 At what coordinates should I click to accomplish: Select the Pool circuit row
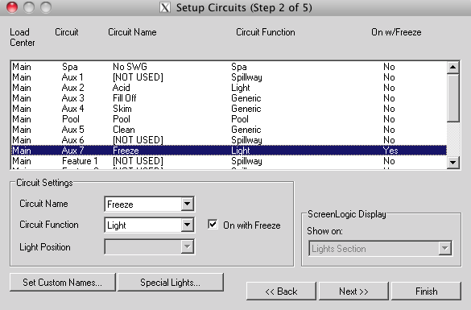(x=229, y=119)
